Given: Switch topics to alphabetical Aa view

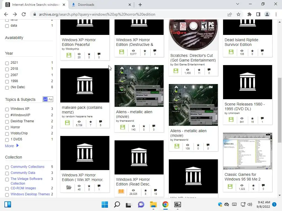Looking at the screenshot, I should point(51,99).
